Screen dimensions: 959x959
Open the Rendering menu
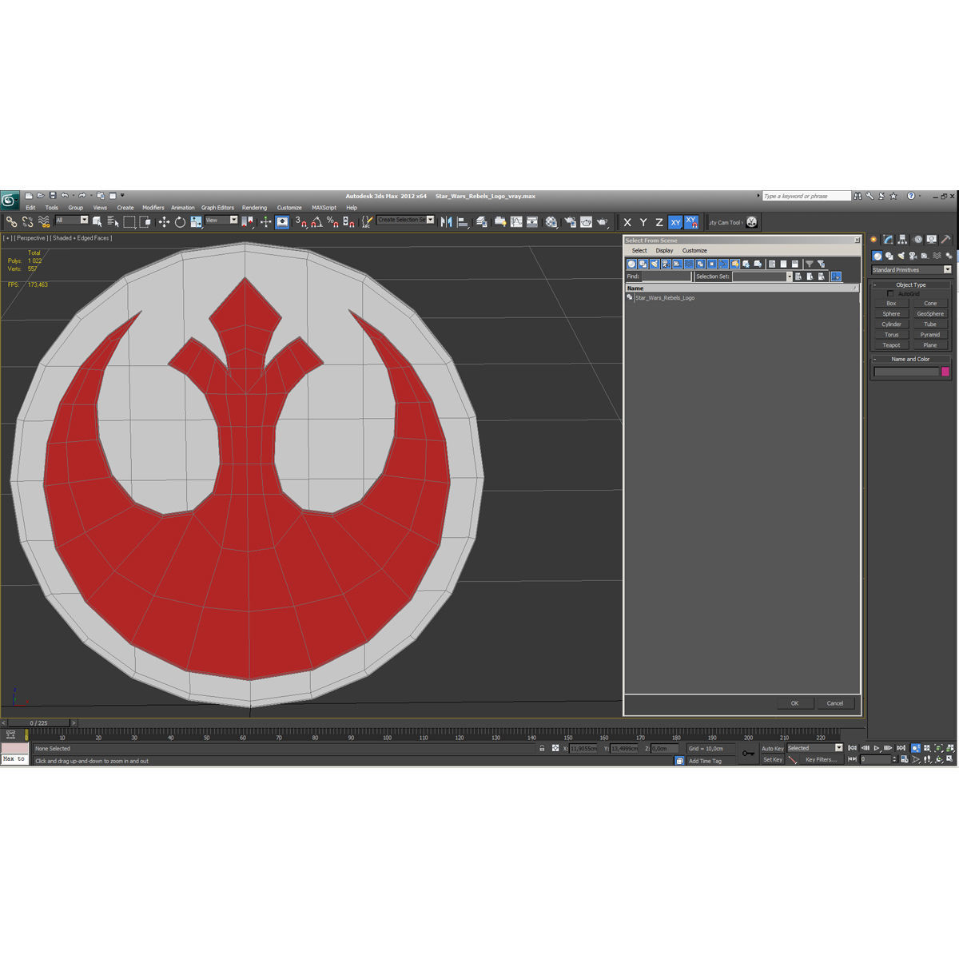coord(254,208)
